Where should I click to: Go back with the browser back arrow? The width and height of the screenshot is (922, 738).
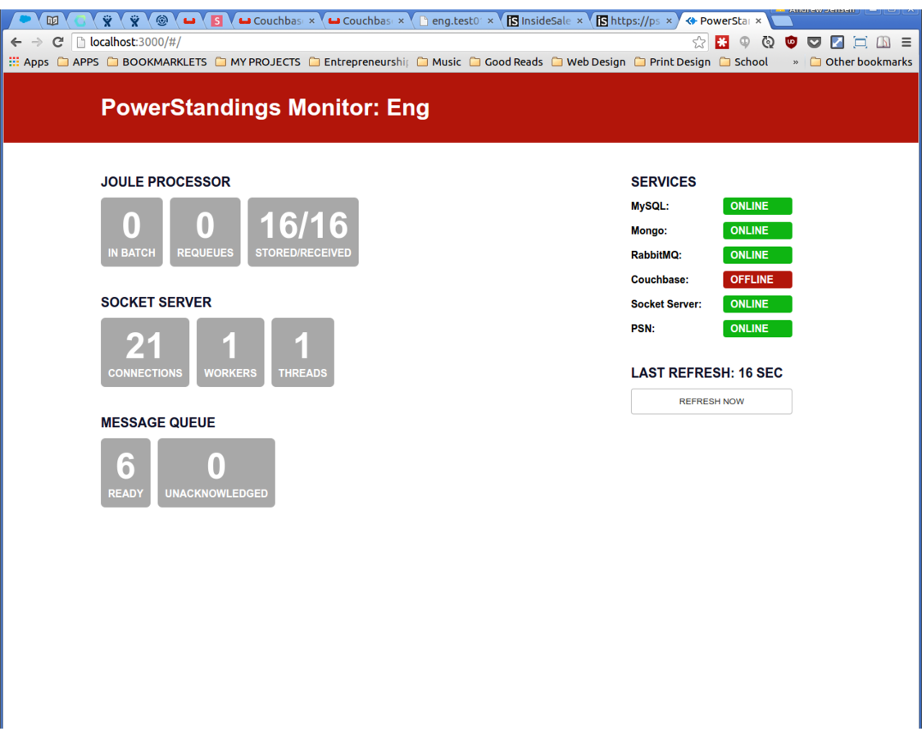coord(16,42)
